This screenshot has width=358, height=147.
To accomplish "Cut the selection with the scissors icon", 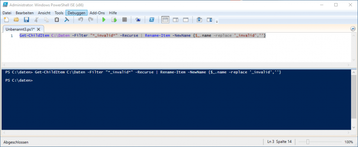I will click(36, 20).
